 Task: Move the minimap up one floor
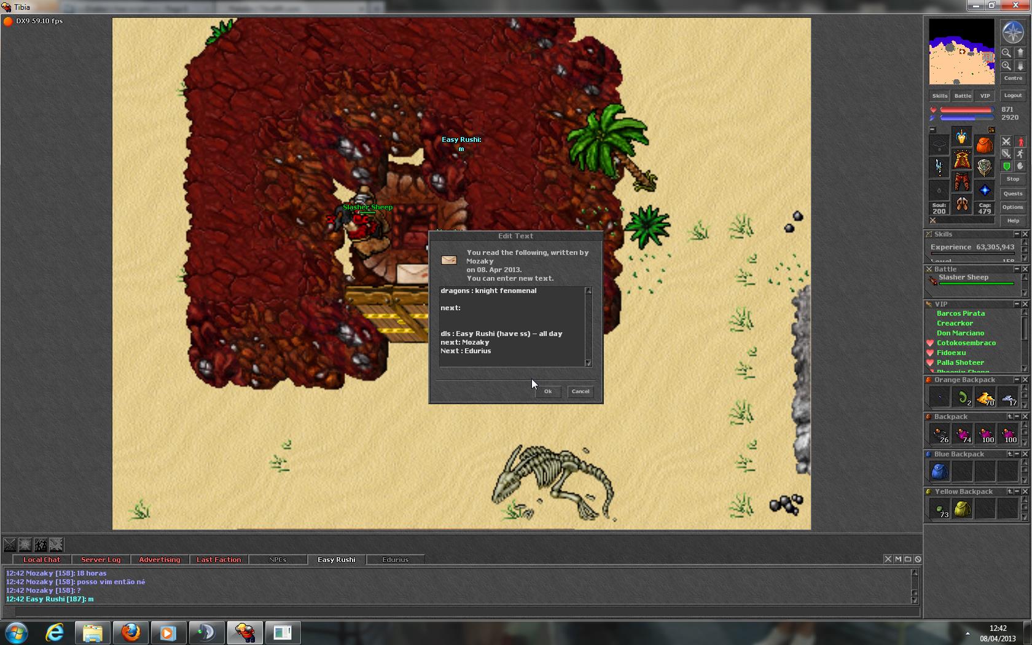click(1020, 53)
